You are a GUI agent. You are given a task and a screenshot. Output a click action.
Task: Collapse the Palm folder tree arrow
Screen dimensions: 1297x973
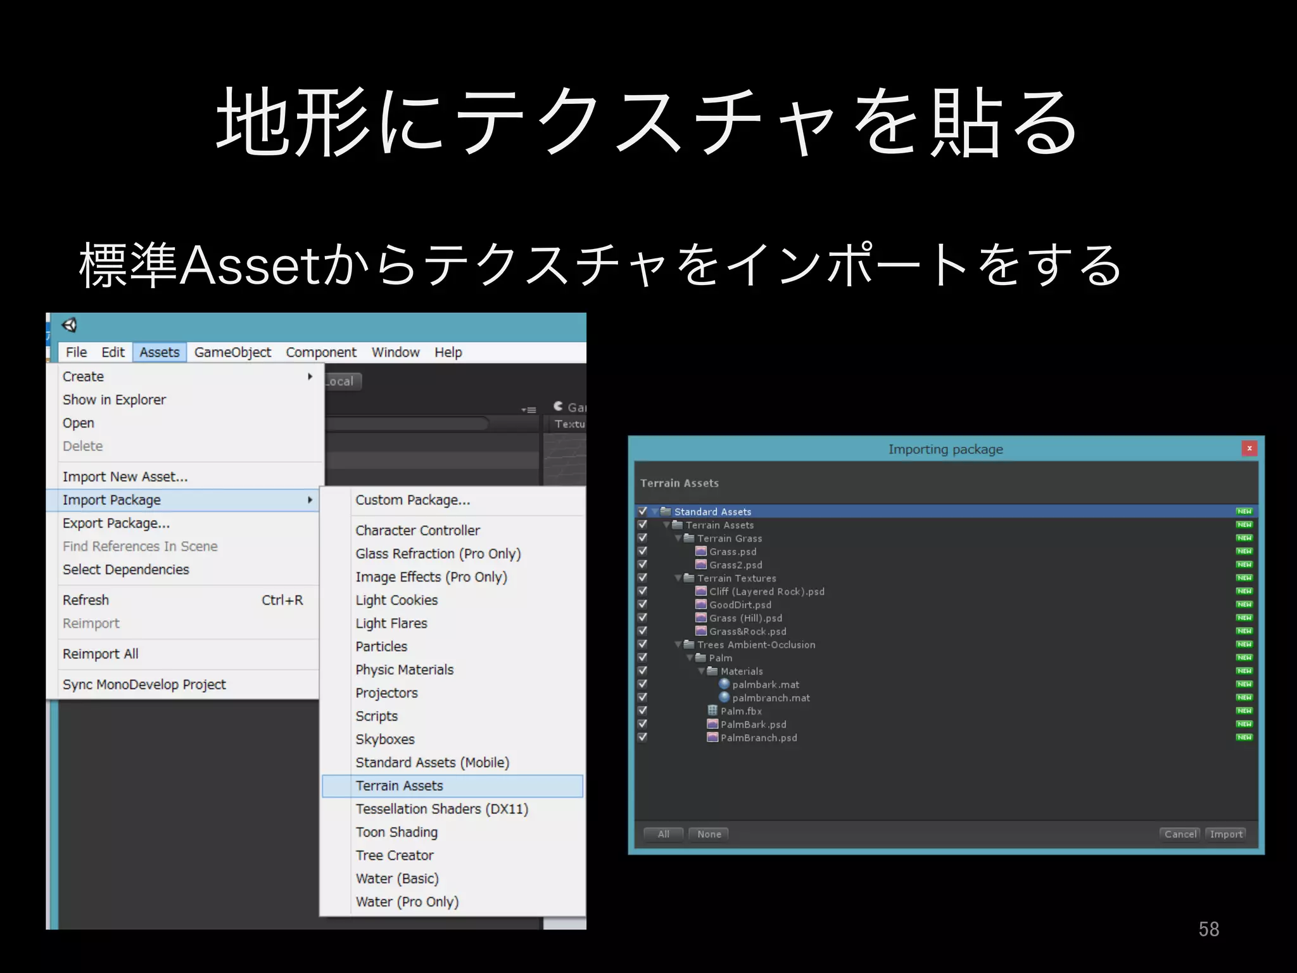[x=690, y=658]
